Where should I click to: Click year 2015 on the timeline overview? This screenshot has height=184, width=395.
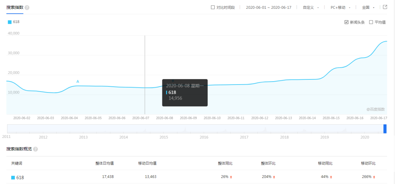[164, 137]
